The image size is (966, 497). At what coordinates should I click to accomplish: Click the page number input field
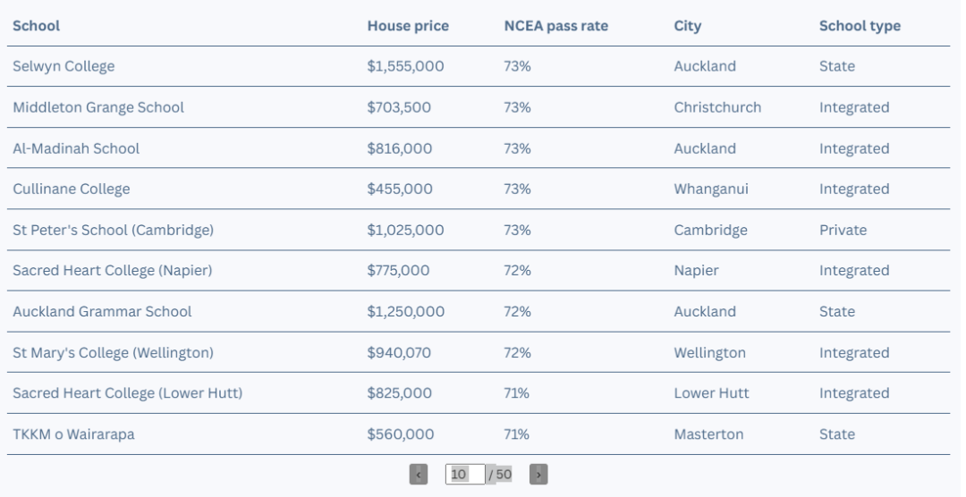[465, 475]
